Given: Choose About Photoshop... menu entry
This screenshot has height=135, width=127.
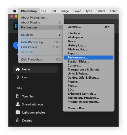Looking at the screenshot, I should 41,17.
